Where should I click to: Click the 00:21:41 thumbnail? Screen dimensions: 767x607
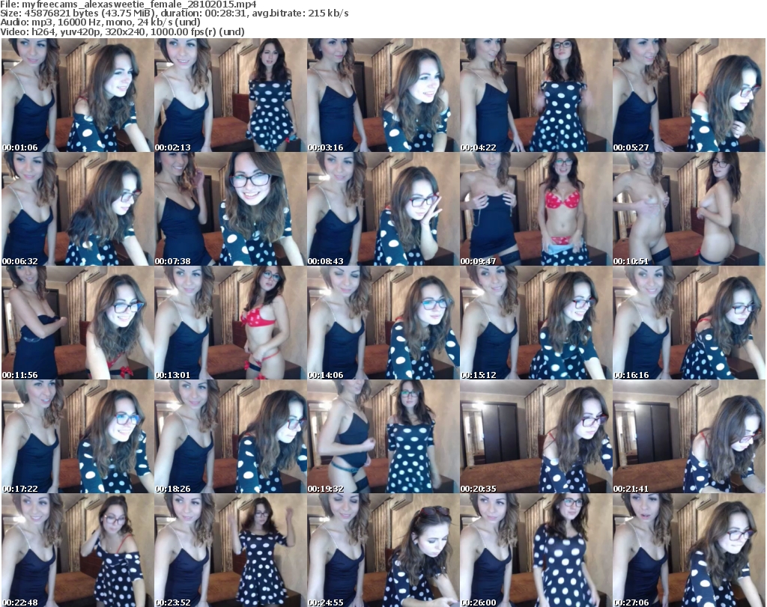(x=689, y=436)
